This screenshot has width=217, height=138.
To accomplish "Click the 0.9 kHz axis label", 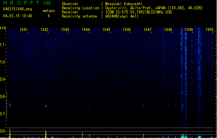I will (3, 79).
